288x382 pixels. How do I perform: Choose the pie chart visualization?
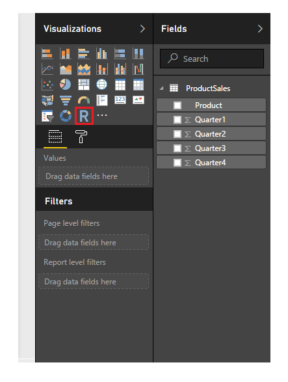66,85
